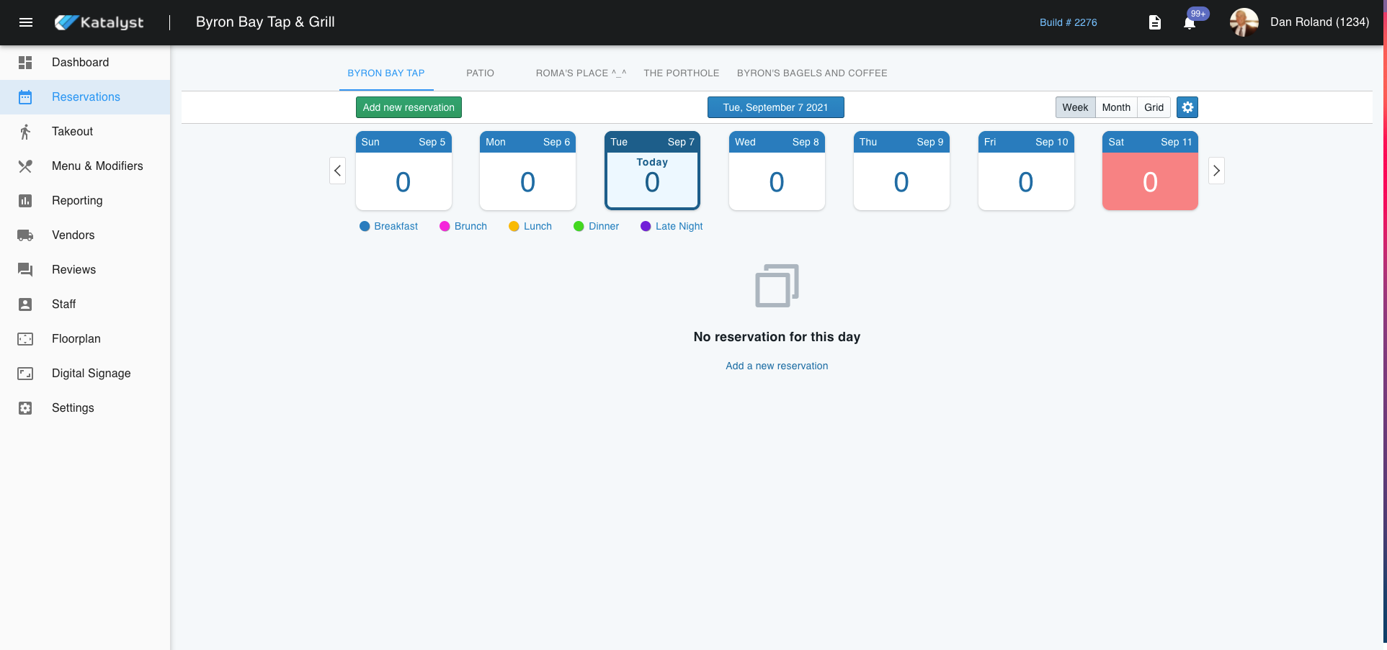Open The Porthole tab
The height and width of the screenshot is (650, 1387).
coord(681,73)
